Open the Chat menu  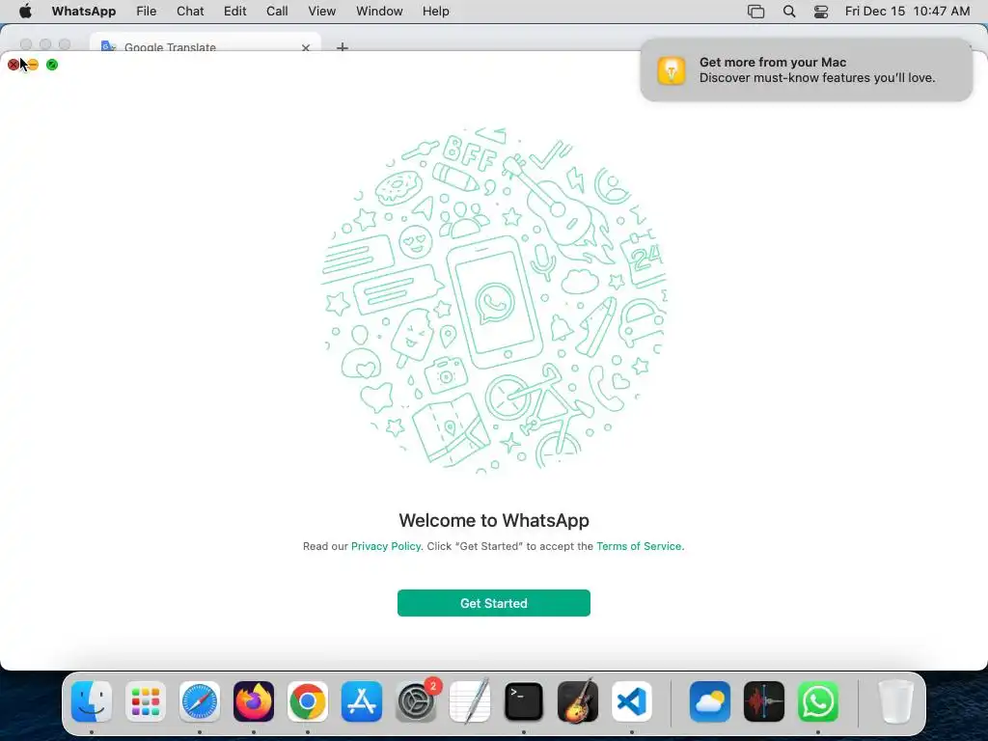click(x=190, y=12)
